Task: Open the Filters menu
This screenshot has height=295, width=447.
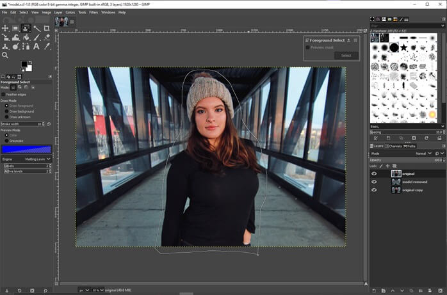Action: click(93, 13)
